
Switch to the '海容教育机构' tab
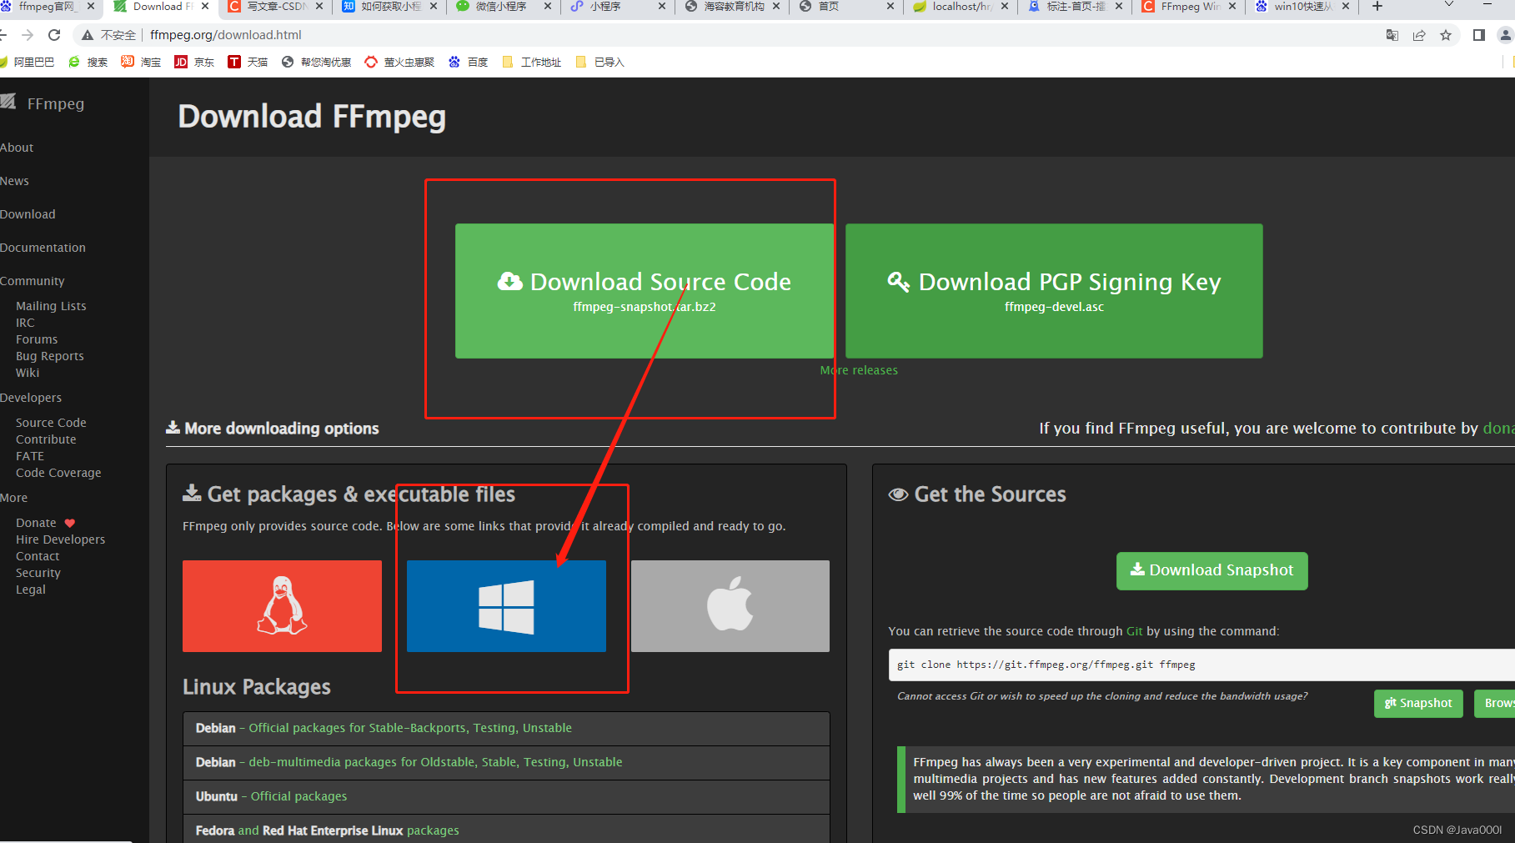point(733,7)
